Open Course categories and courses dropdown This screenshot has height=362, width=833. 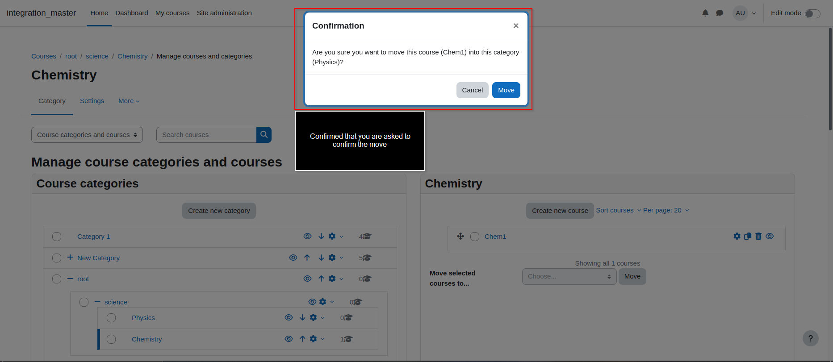click(x=87, y=135)
